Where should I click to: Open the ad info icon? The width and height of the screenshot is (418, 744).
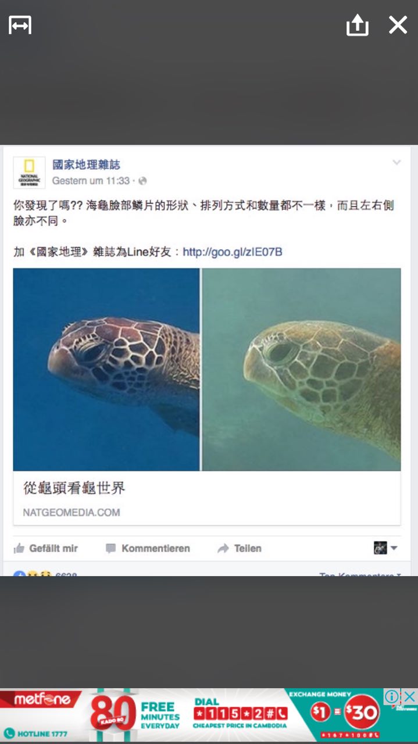click(x=392, y=696)
